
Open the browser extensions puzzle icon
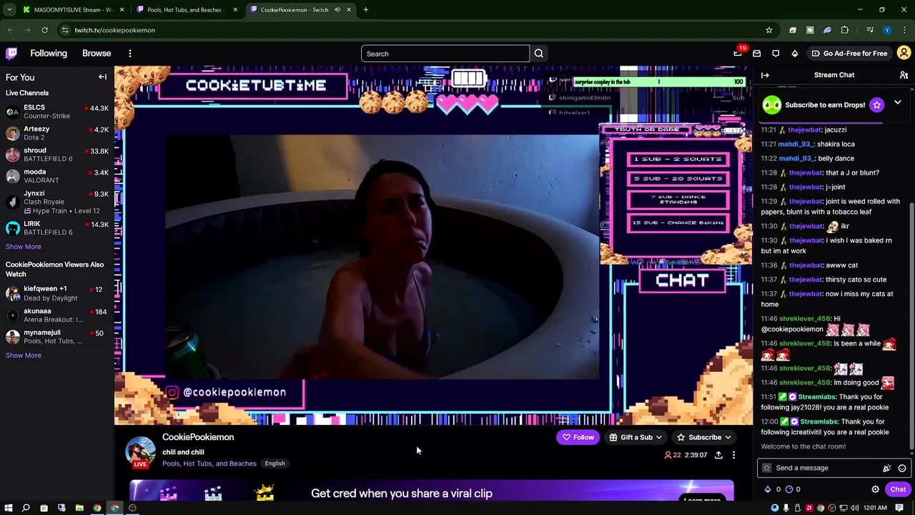(845, 30)
